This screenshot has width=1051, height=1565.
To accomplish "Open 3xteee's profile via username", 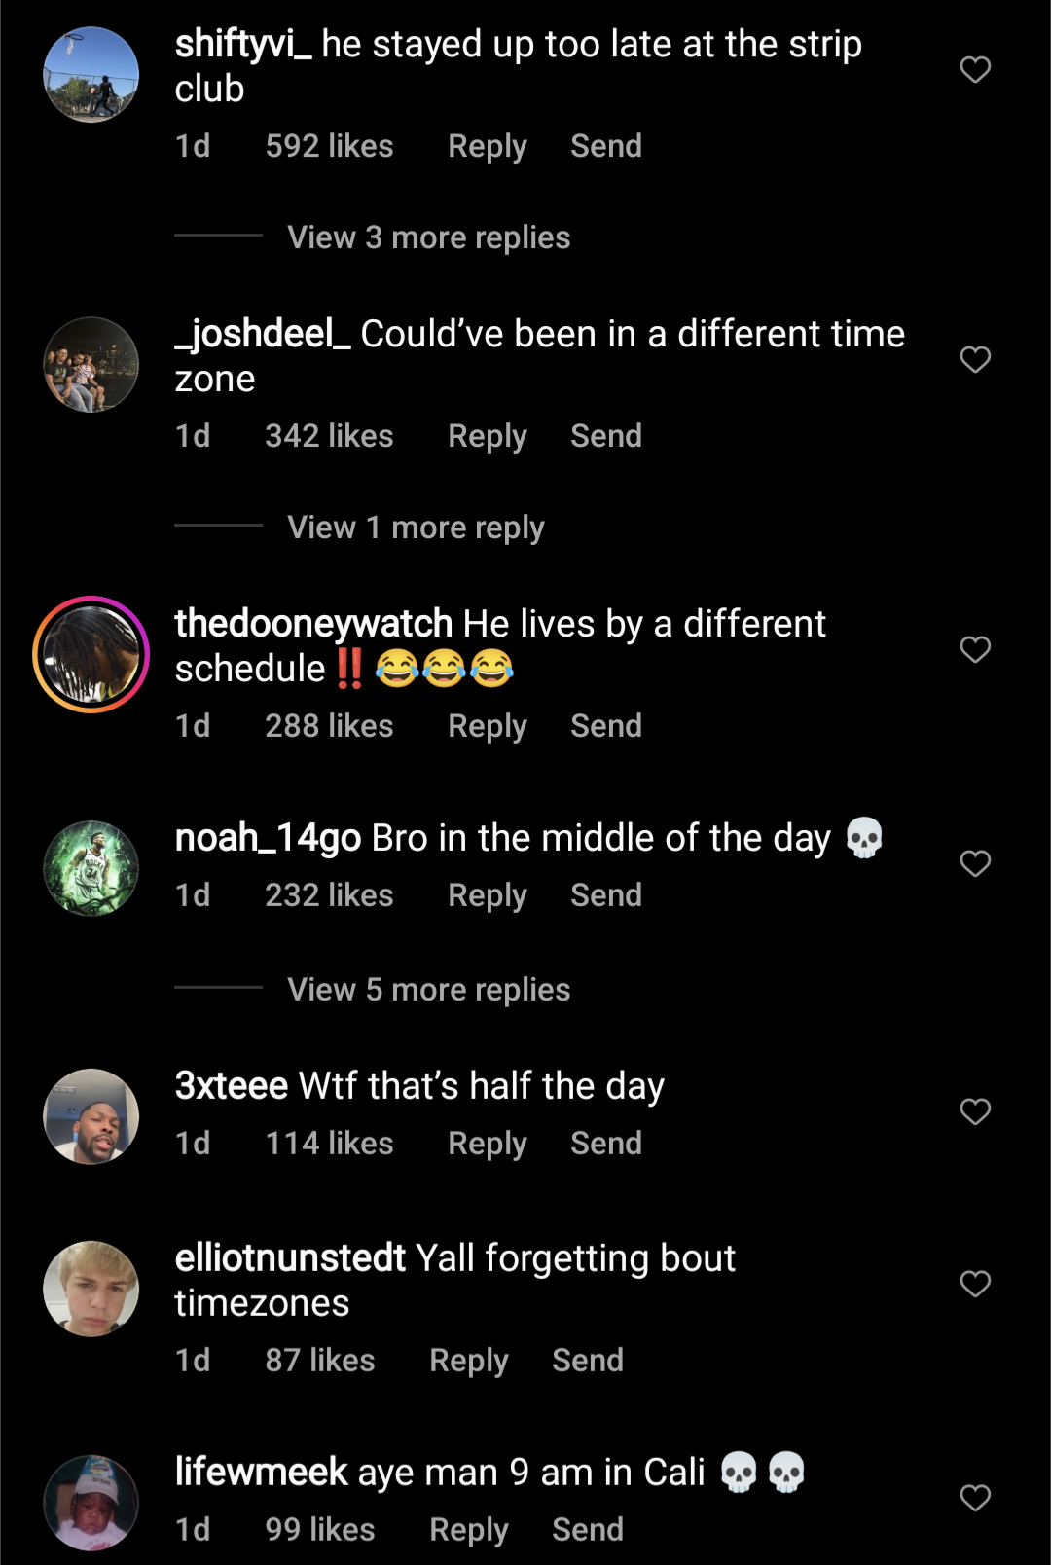I will (231, 1086).
